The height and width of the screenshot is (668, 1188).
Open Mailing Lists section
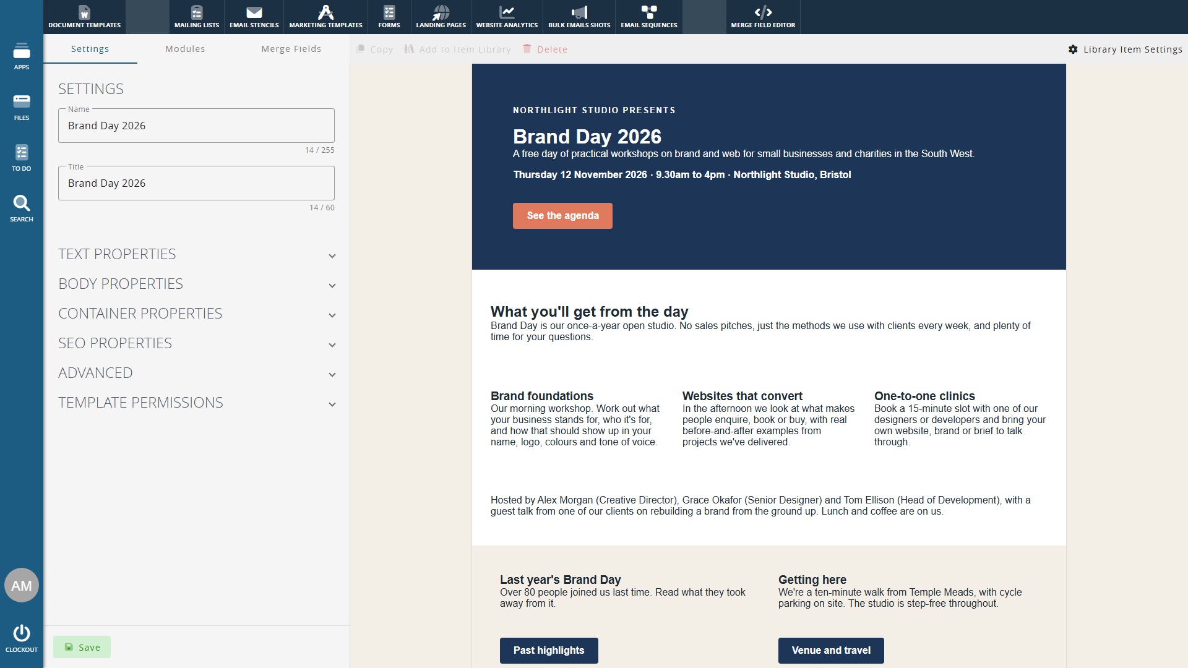tap(197, 17)
